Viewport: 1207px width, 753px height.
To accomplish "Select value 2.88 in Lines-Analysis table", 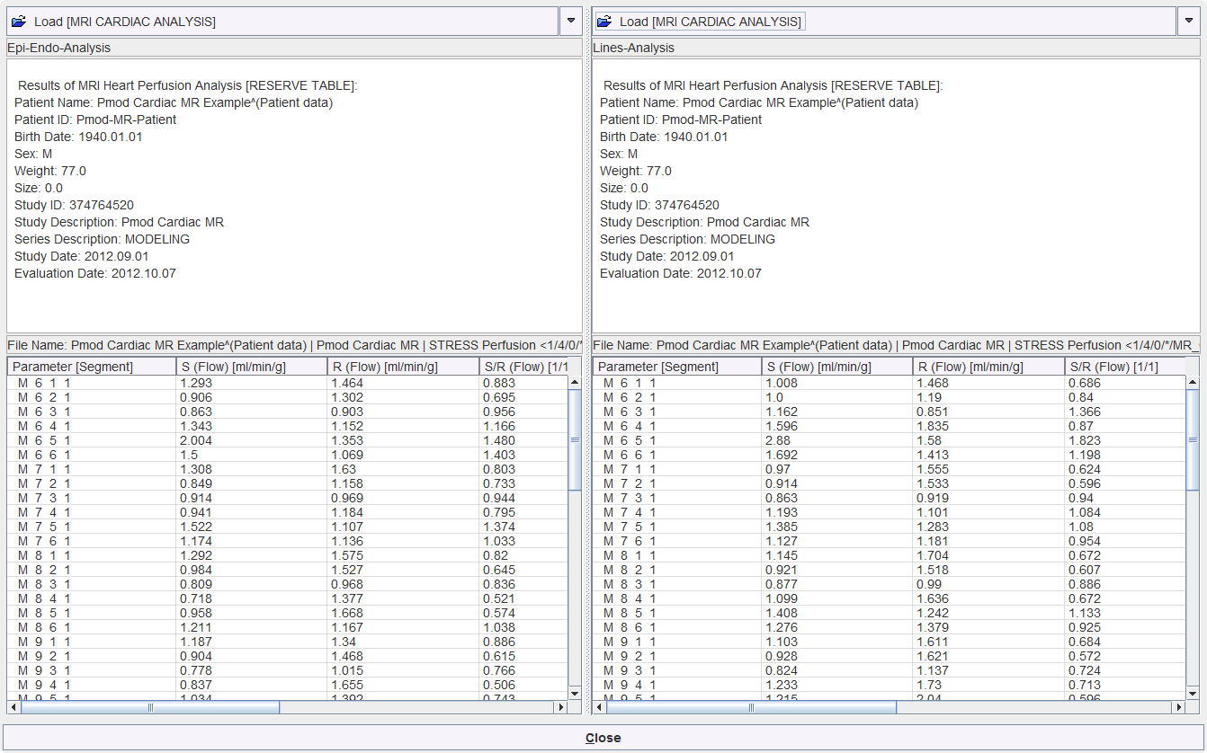I will (777, 440).
